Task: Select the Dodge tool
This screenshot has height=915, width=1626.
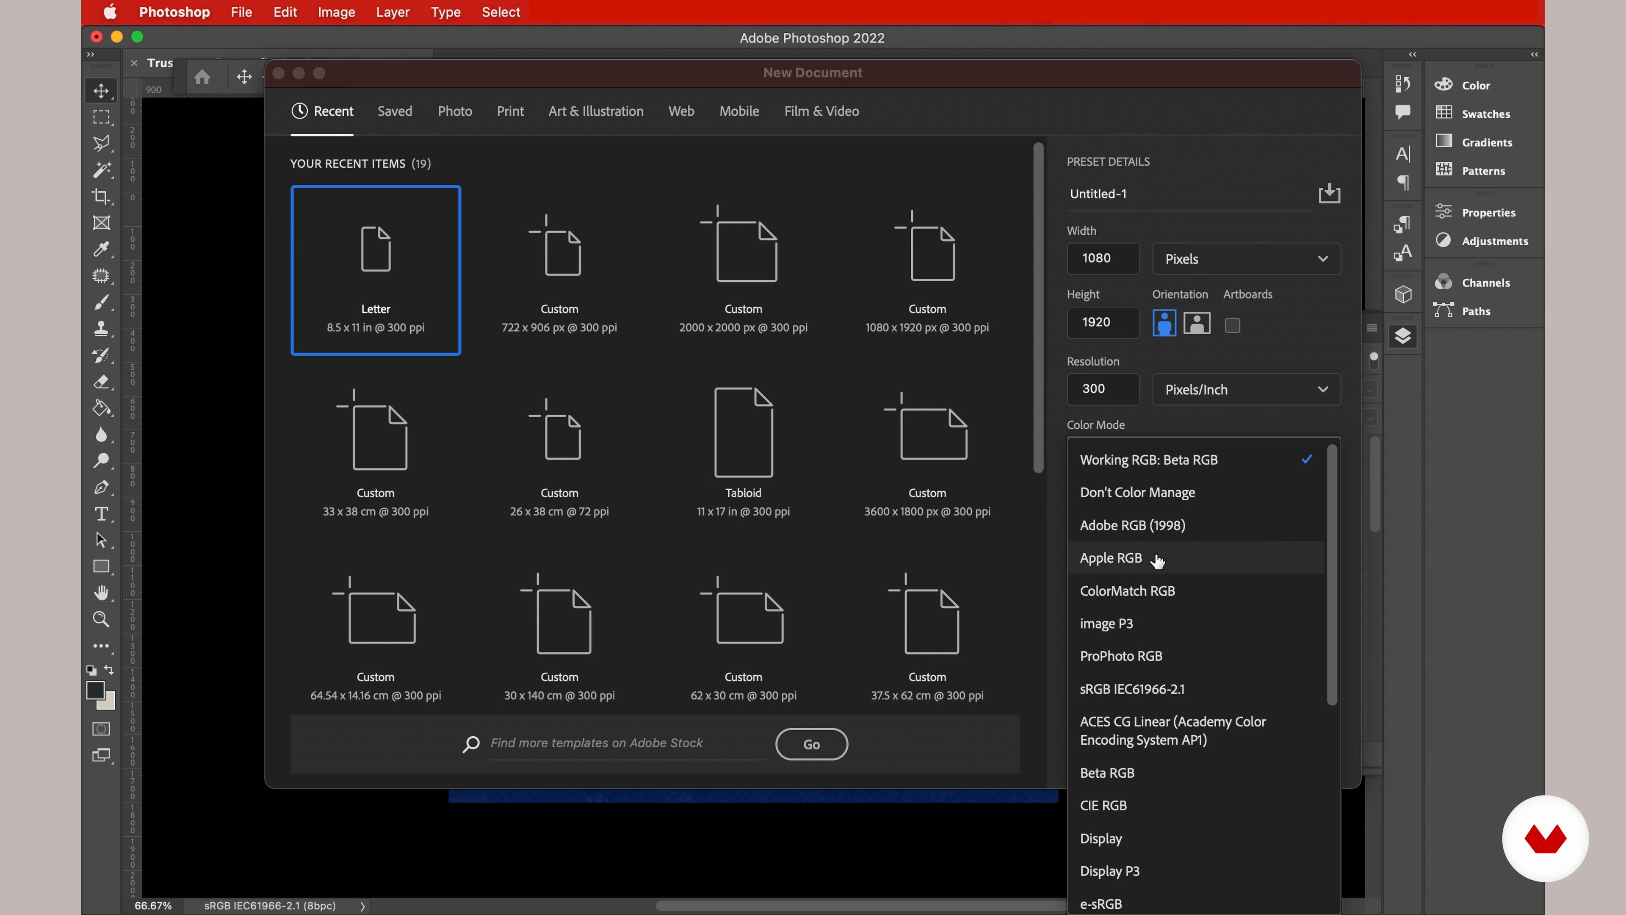Action: [x=101, y=461]
